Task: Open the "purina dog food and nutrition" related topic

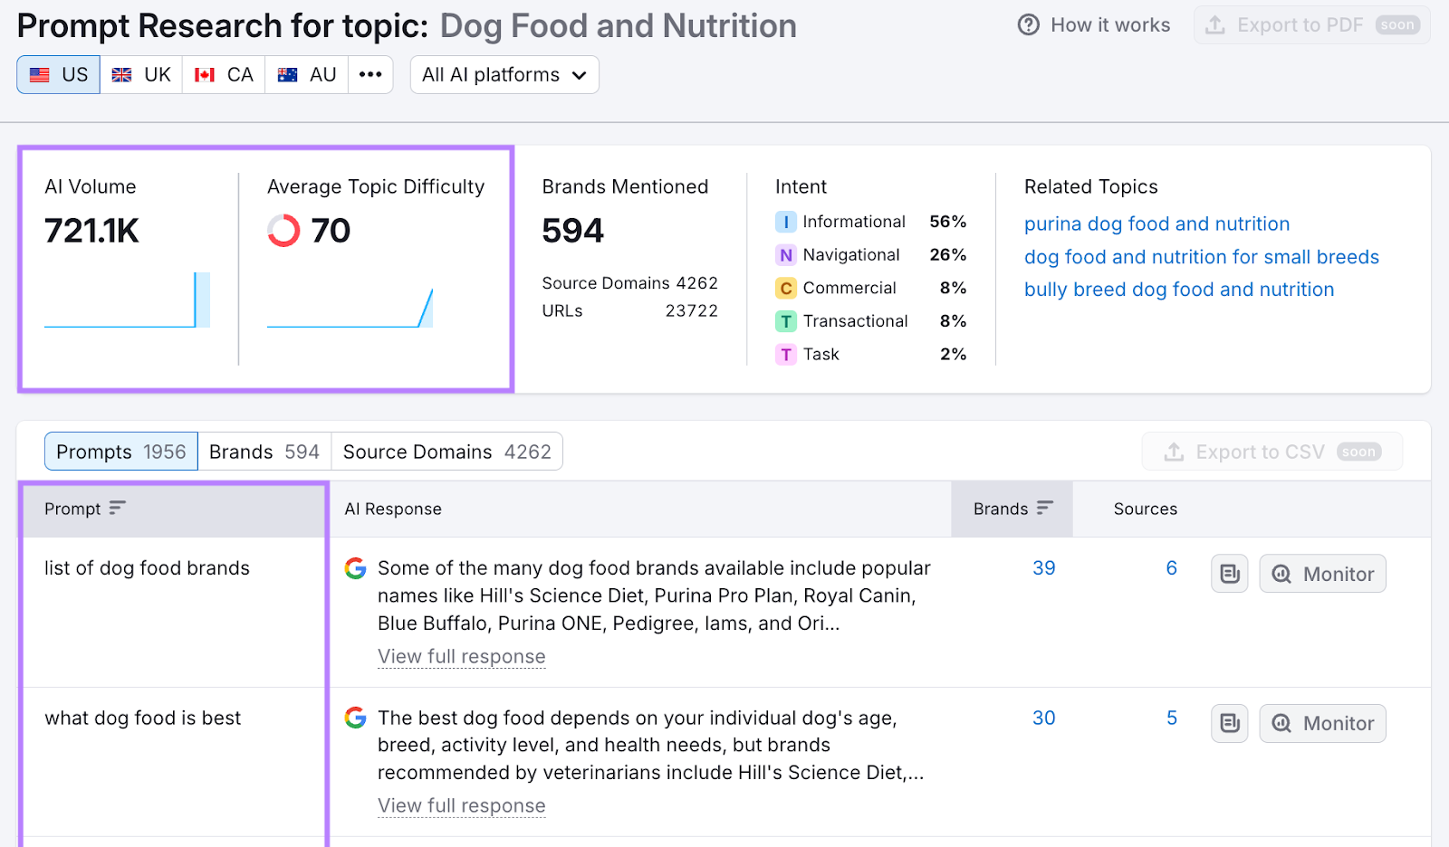Action: [1156, 224]
